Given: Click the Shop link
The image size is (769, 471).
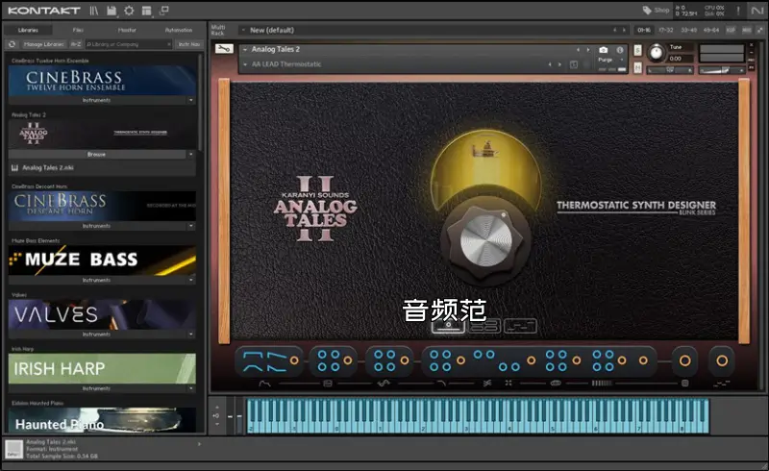Looking at the screenshot, I should [661, 10].
